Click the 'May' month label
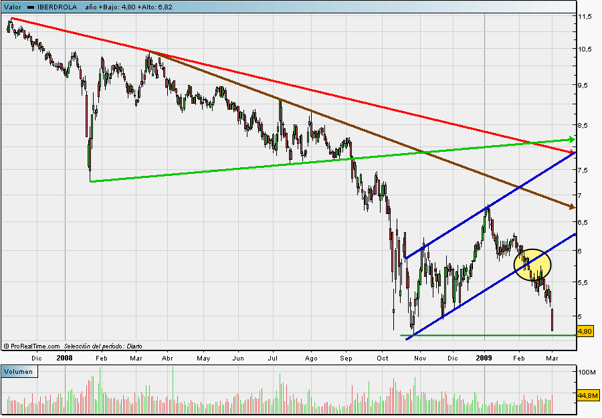The image size is (602, 418). coord(203,358)
